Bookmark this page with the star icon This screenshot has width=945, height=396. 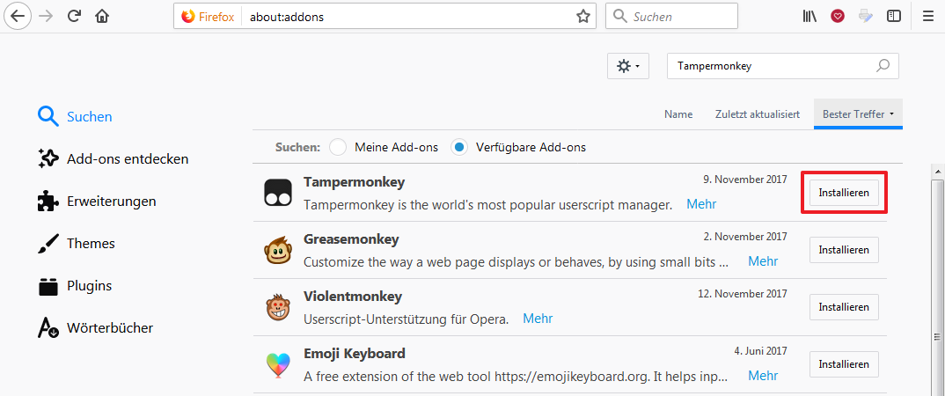[x=582, y=17]
